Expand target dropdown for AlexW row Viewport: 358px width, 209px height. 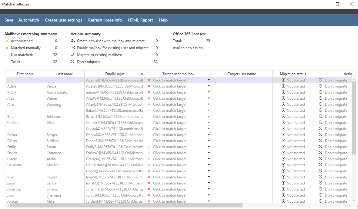pyautogui.click(x=209, y=98)
